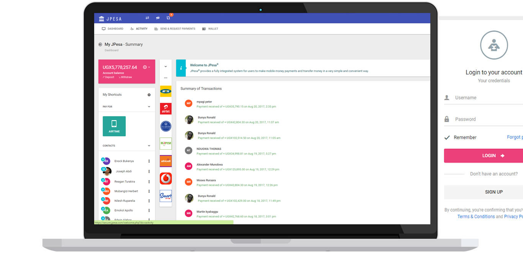Click the AM avatar for Alexander Munobwa
Viewport: 523px width, 253px height.
pyautogui.click(x=188, y=166)
